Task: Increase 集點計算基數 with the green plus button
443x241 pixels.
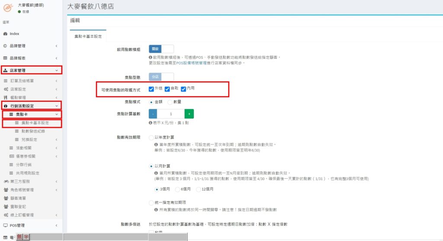Action: pyautogui.click(x=189, y=114)
